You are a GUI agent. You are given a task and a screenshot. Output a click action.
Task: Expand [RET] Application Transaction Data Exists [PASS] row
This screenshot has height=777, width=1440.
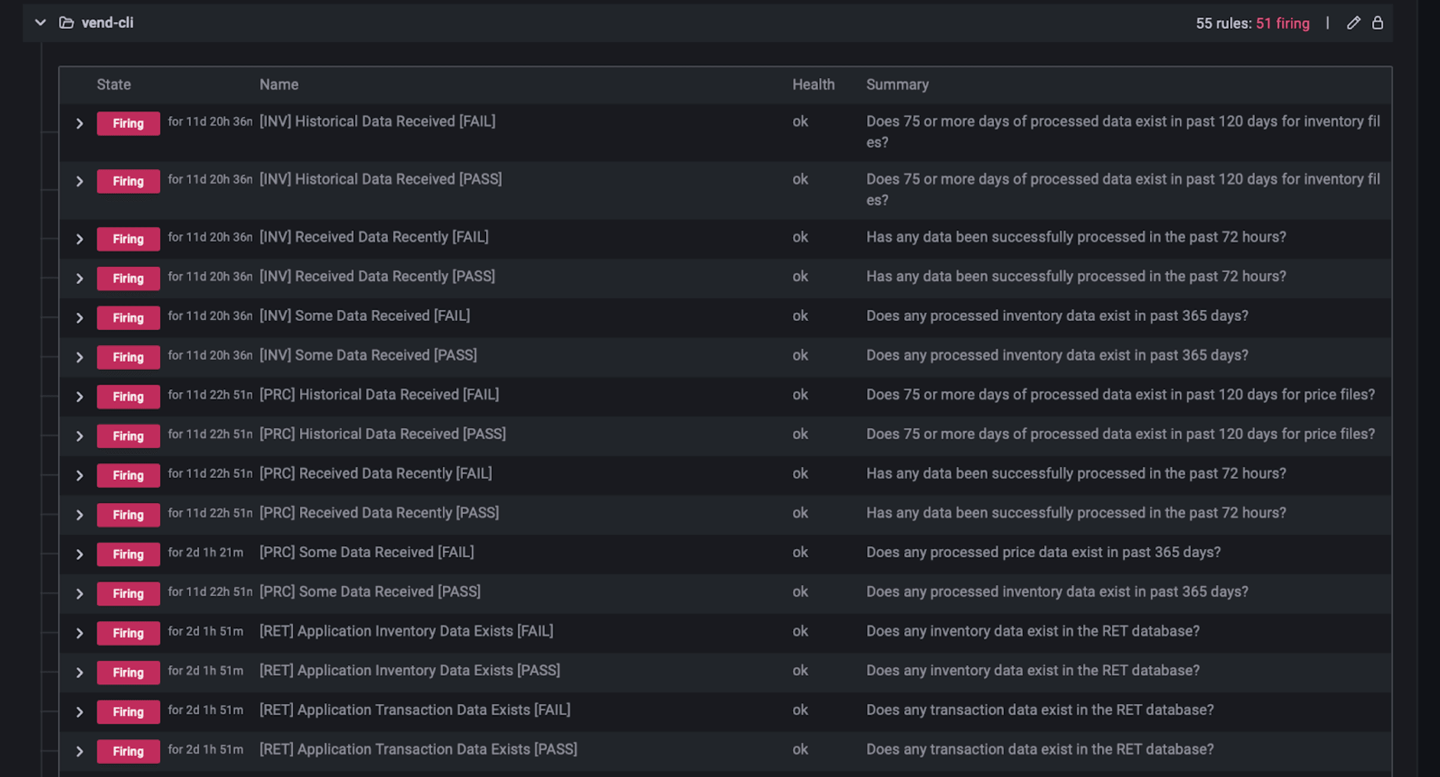[80, 751]
